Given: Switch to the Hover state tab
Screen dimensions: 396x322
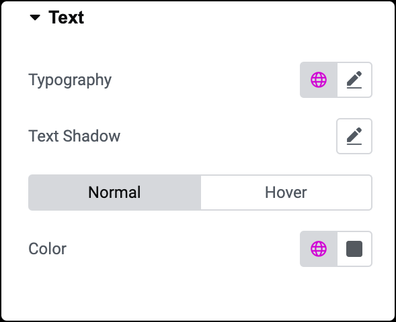Looking at the screenshot, I should (286, 193).
